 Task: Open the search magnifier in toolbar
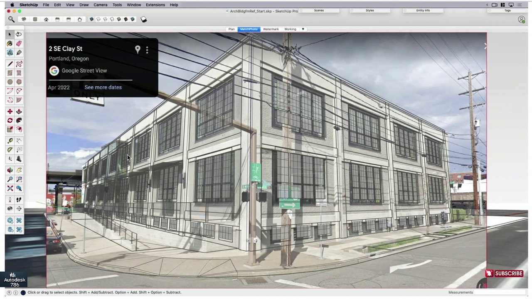point(11,19)
